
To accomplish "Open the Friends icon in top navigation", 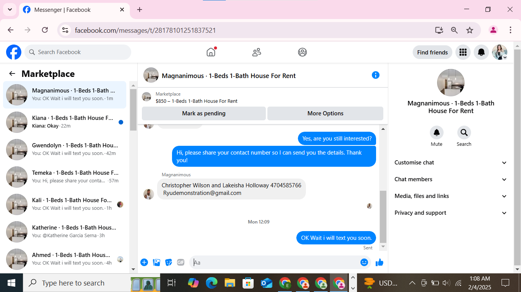I will [x=257, y=52].
